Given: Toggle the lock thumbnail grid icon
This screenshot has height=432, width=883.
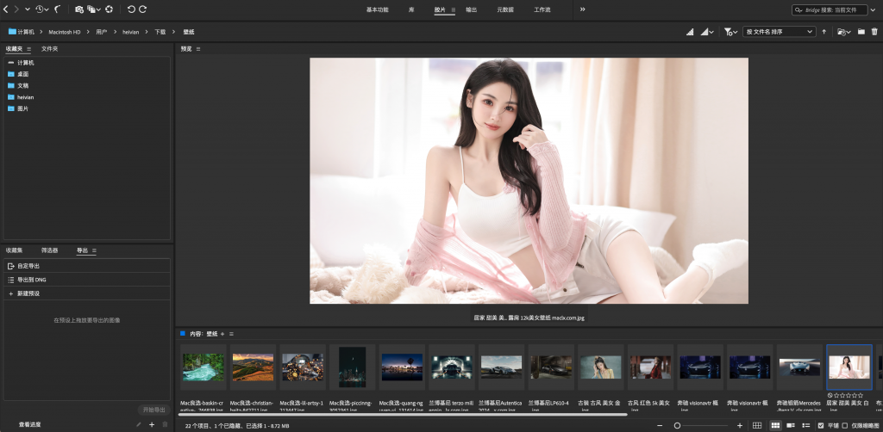Looking at the screenshot, I should point(757,426).
